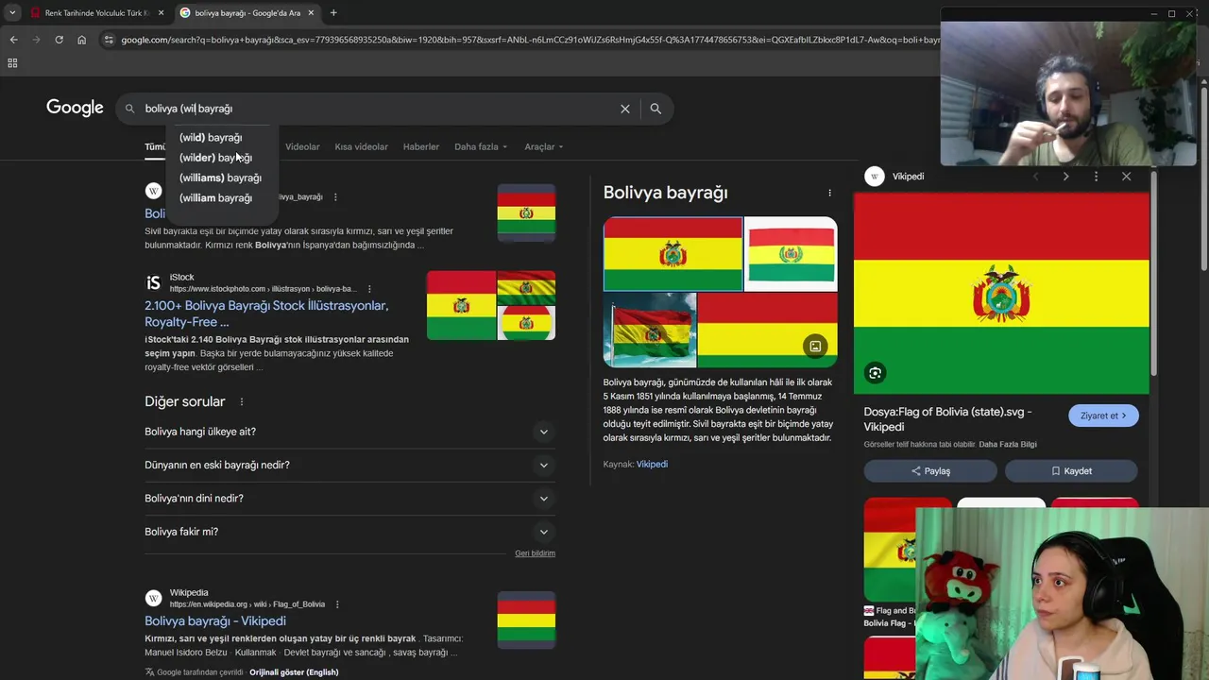Viewport: 1209px width, 680px height.
Task: Switch to the Videolar tab
Action: 302,147
